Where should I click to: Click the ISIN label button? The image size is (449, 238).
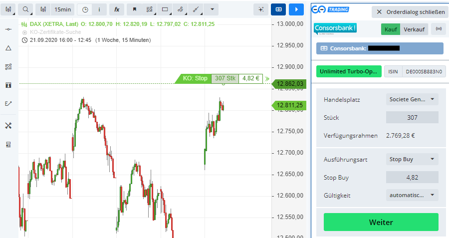coord(393,72)
